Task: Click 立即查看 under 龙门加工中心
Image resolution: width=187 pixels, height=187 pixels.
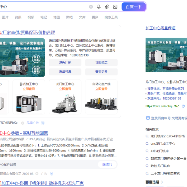Action: (65, 89)
